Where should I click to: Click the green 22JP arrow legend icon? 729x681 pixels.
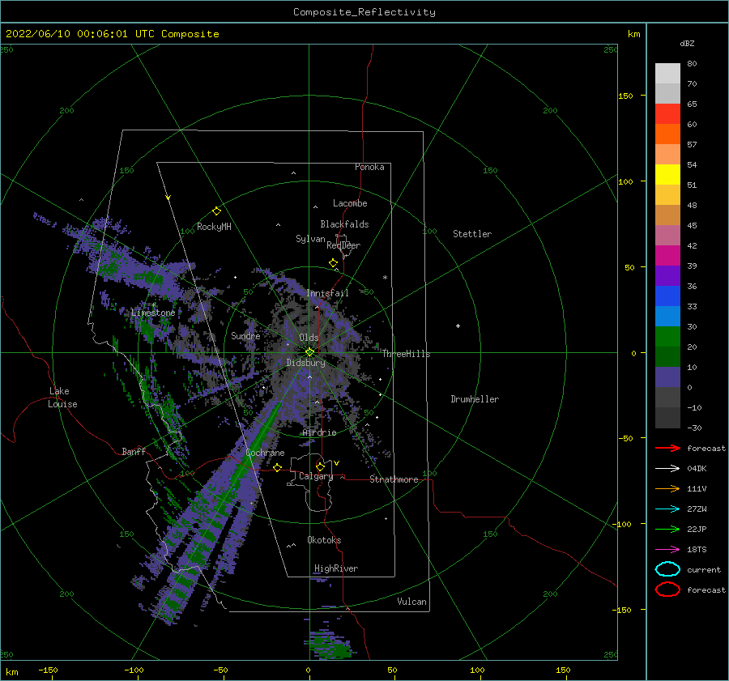[667, 529]
